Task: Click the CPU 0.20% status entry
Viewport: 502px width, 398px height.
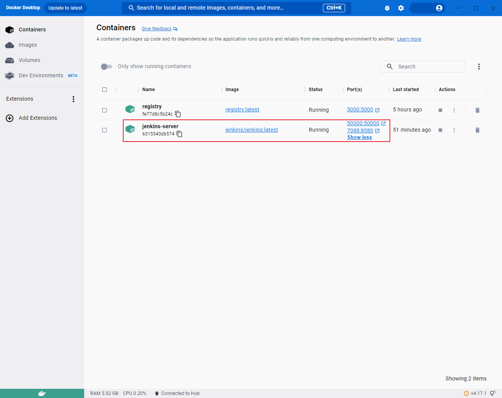Action: 135,393
